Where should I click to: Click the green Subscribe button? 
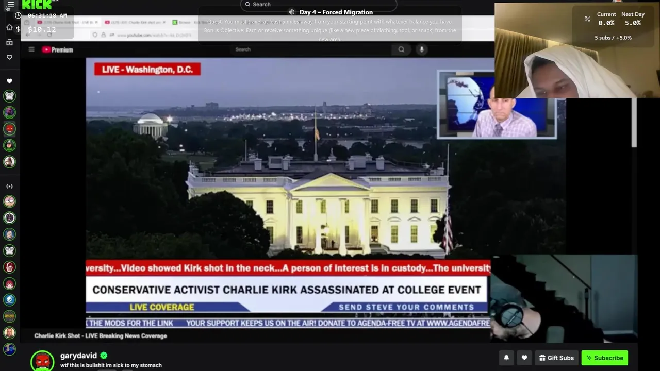pos(605,358)
